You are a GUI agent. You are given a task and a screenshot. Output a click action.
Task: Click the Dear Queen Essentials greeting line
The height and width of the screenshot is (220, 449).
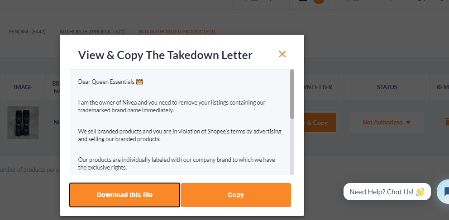pos(110,82)
